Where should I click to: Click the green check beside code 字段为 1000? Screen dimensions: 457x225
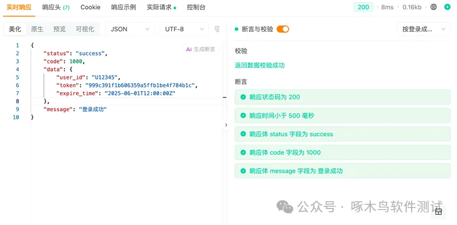pyautogui.click(x=243, y=152)
